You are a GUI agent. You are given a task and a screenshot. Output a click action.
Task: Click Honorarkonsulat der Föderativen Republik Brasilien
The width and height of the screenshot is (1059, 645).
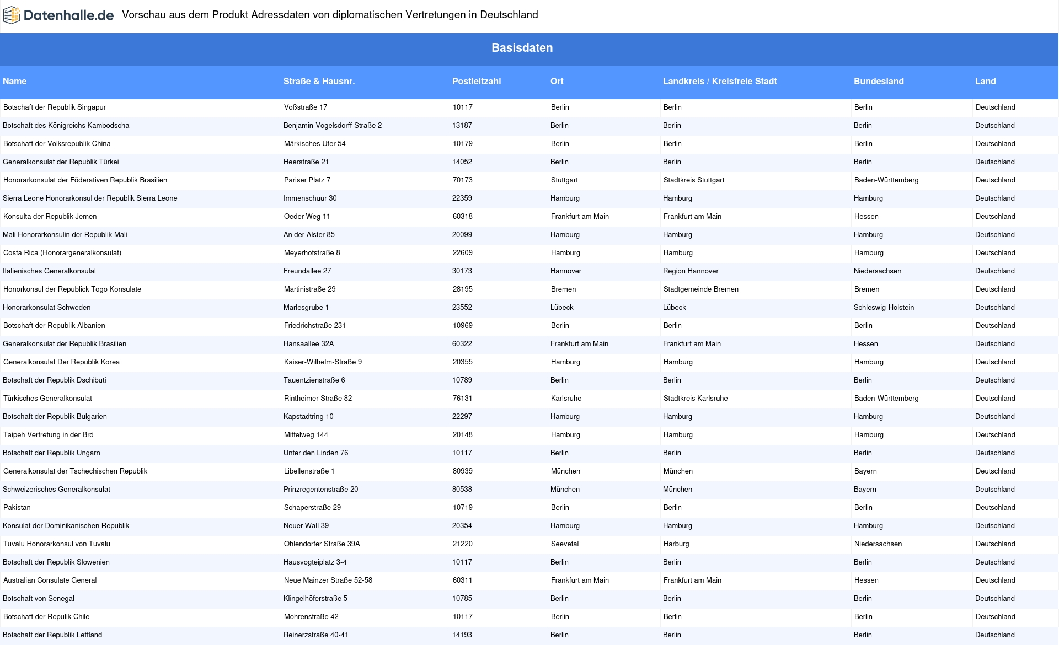click(85, 180)
